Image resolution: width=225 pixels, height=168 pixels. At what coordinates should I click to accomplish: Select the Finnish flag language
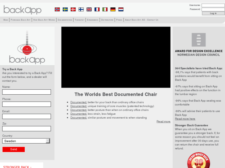coord(81,10)
